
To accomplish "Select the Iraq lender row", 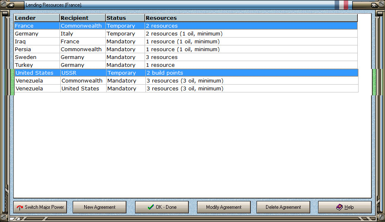I will [185, 41].
